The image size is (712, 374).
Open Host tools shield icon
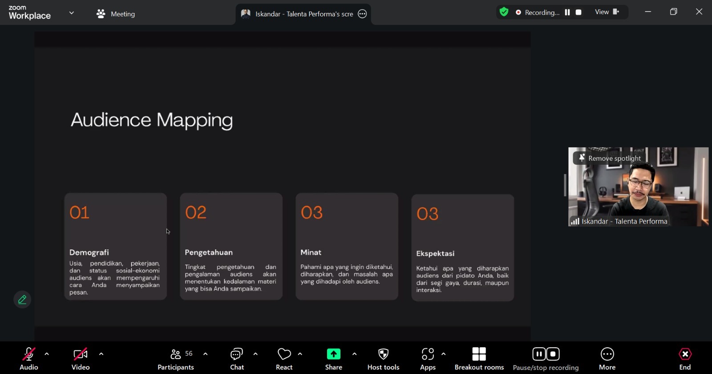click(383, 354)
